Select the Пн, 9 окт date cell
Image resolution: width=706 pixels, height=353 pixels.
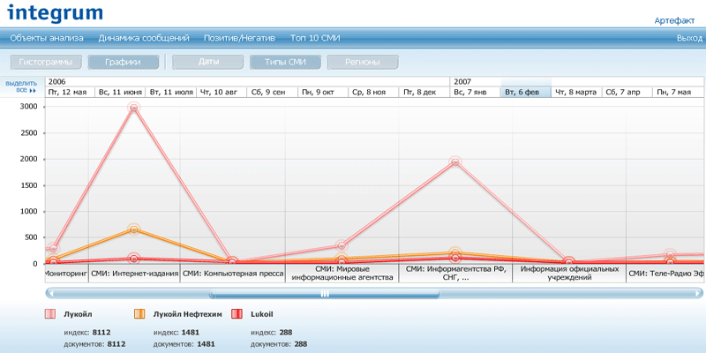323,93
